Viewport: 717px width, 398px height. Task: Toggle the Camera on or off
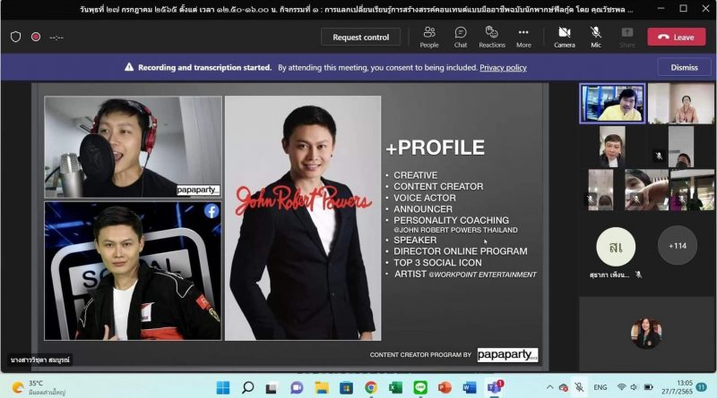[565, 37]
